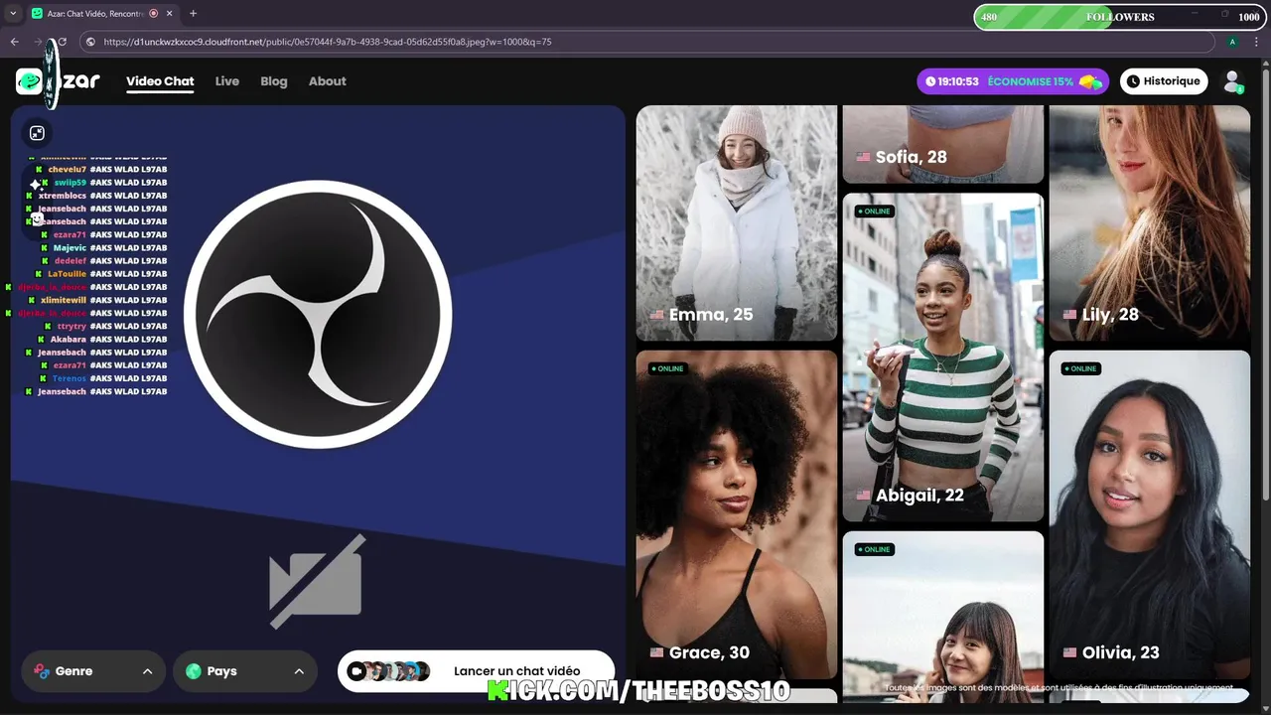Click chat username dedelef
Screen dimensions: 1271x715
71,261
